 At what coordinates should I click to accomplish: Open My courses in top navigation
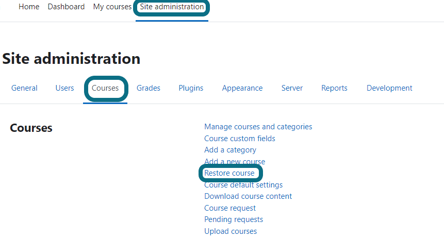pos(112,7)
